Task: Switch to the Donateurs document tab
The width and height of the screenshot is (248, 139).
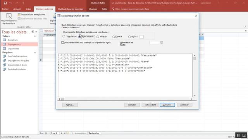Action: click(47, 31)
